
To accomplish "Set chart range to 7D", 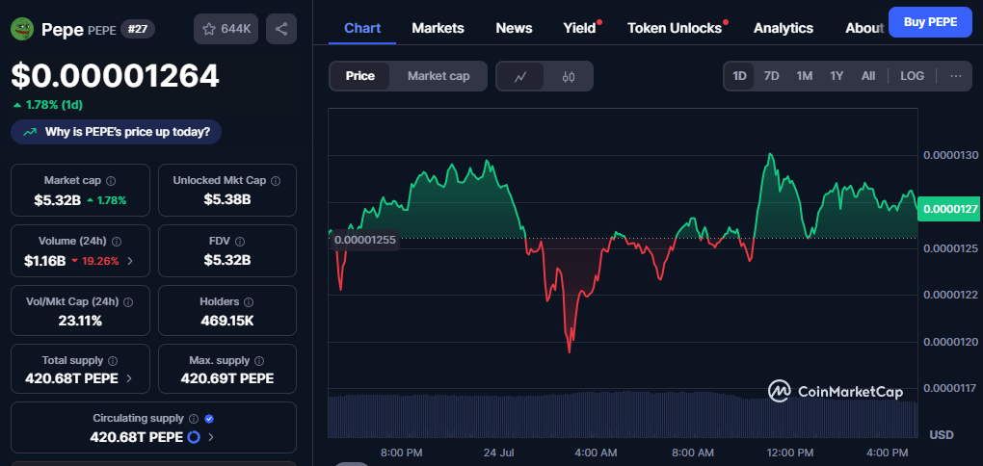I will pyautogui.click(x=771, y=76).
